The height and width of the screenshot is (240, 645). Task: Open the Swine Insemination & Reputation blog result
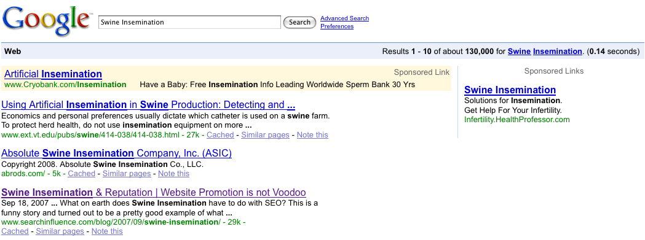pyautogui.click(x=154, y=192)
